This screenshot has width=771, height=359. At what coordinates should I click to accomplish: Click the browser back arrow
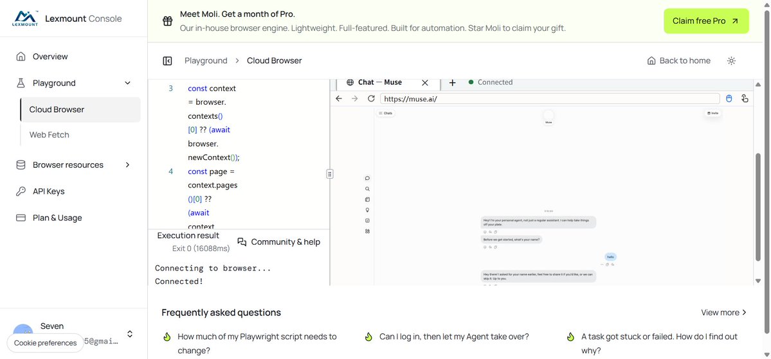[339, 99]
